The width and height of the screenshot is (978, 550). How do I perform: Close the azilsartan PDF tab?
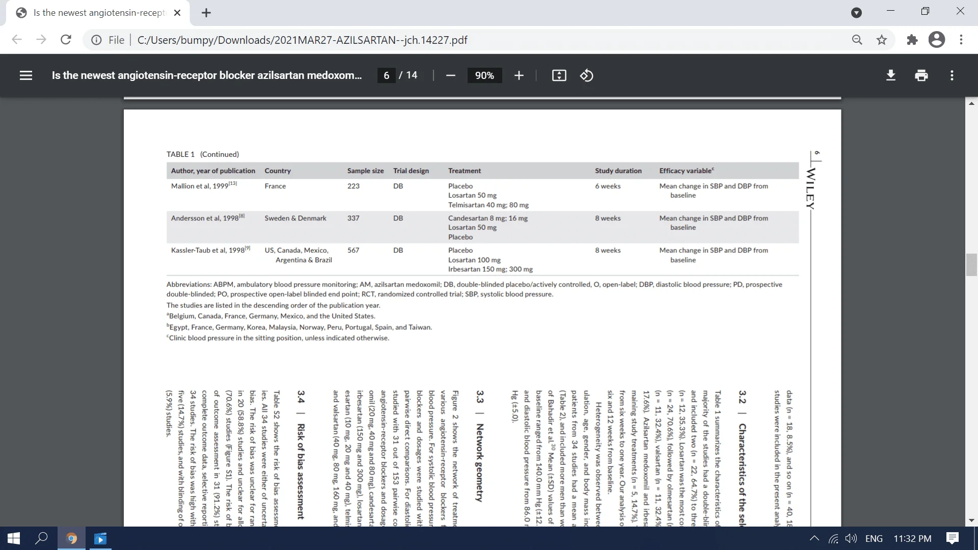pos(177,13)
